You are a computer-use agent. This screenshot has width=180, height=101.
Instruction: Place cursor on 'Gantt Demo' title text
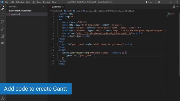coord(75,36)
